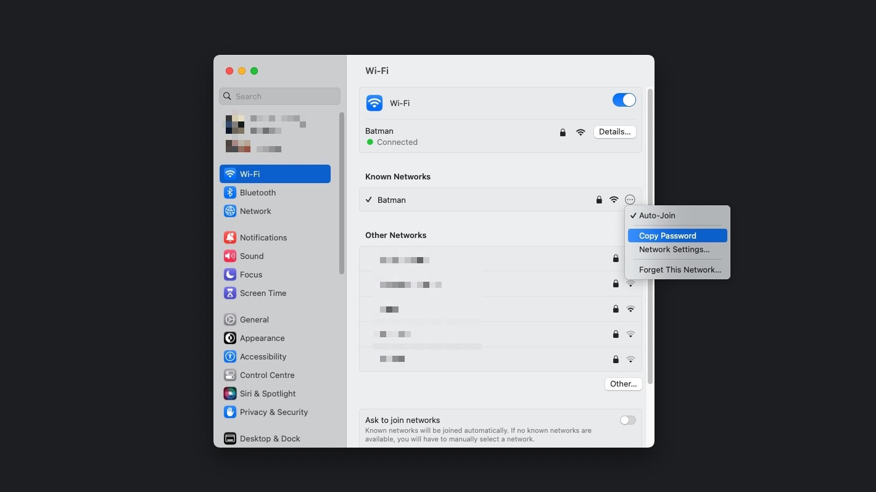Choose Forget This Network… option

[x=679, y=270]
